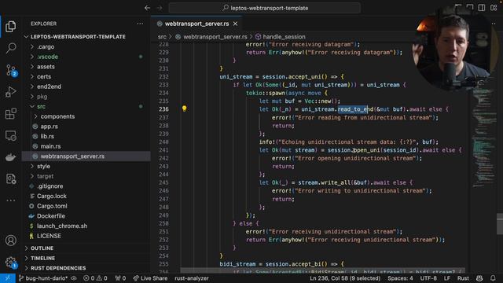Close the webtransport_server.rs tab
Image resolution: width=503 pixels, height=283 pixels.
[x=236, y=24]
